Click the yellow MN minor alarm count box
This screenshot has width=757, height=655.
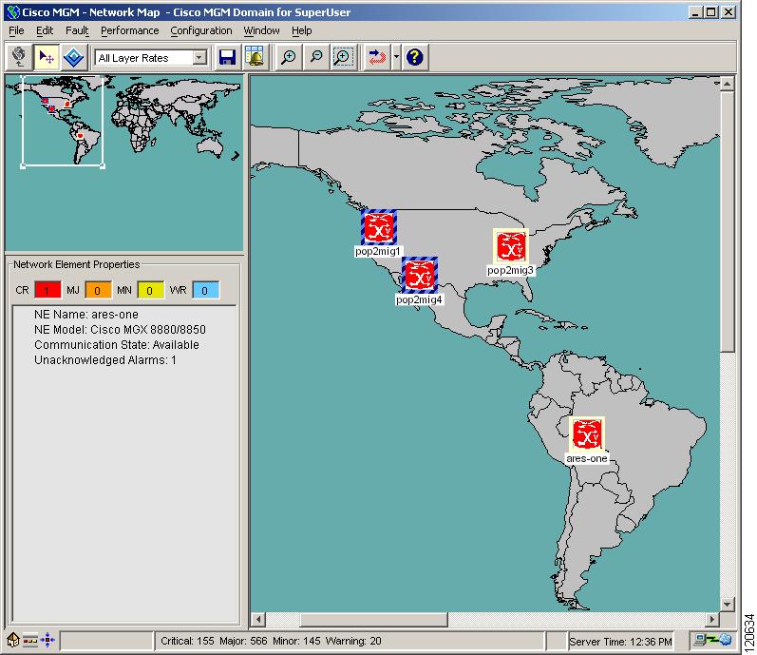(150, 290)
